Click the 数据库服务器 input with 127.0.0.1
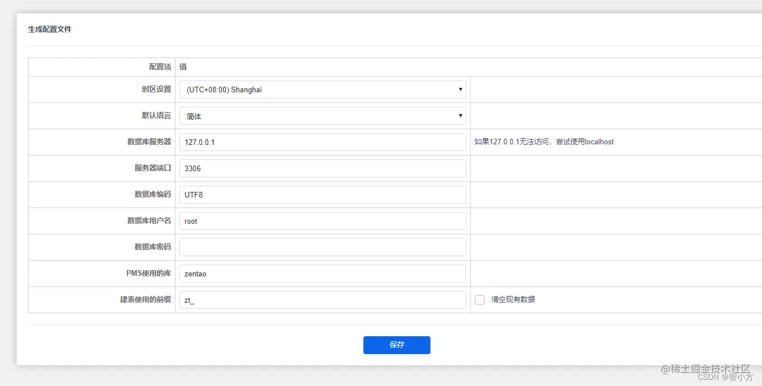This screenshot has height=386, width=762. tap(323, 142)
